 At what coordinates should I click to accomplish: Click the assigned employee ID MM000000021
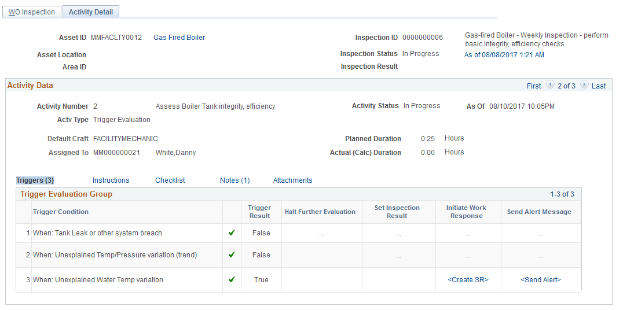click(x=116, y=153)
